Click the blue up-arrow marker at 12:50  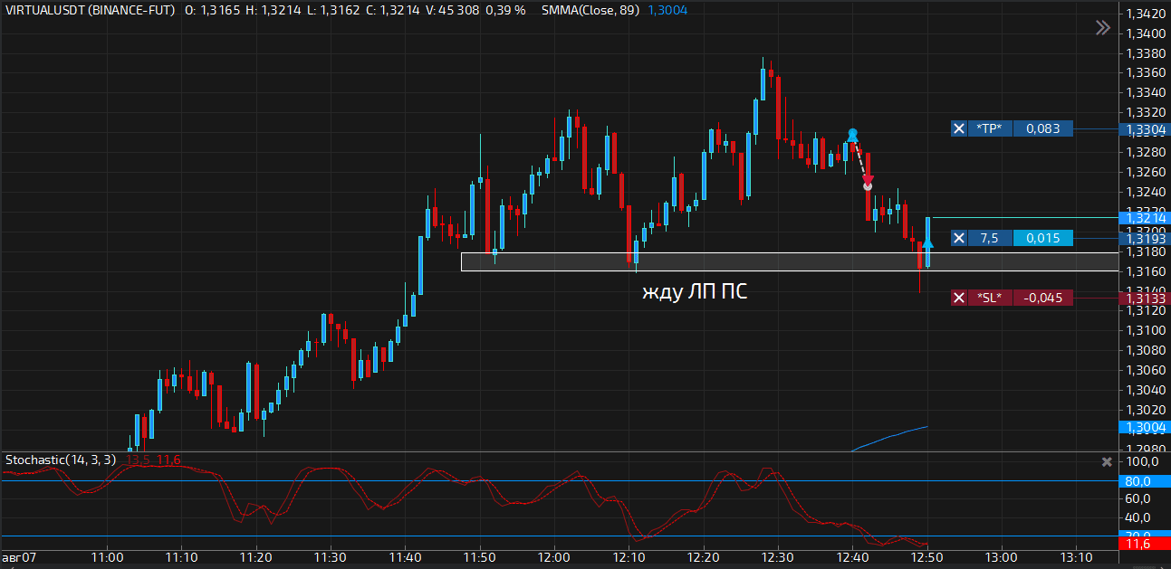click(x=928, y=243)
